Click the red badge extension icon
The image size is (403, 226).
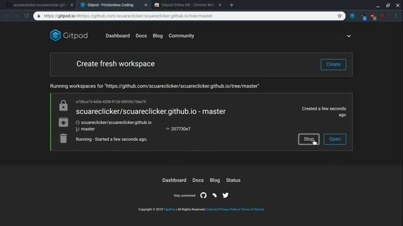coord(373,17)
